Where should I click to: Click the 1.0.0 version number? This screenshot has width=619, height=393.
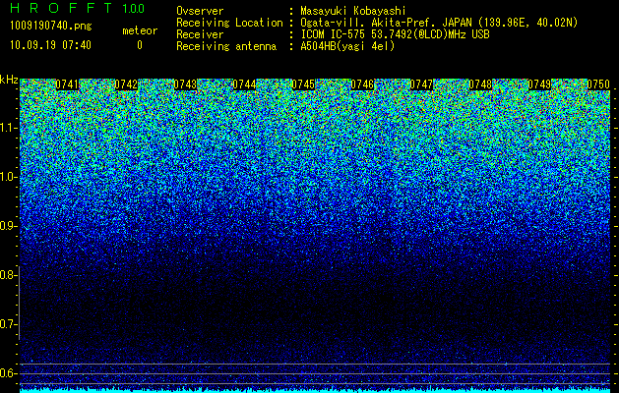pos(134,9)
